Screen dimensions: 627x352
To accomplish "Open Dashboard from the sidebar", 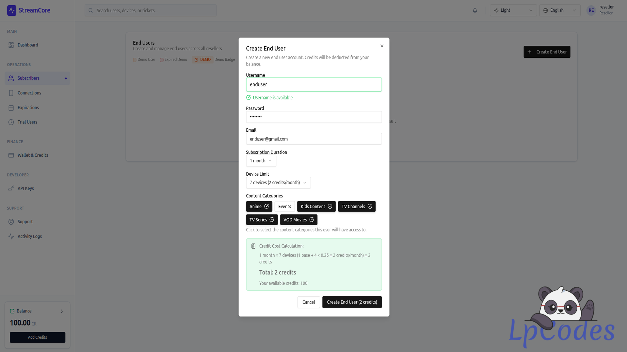I will click(x=28, y=45).
